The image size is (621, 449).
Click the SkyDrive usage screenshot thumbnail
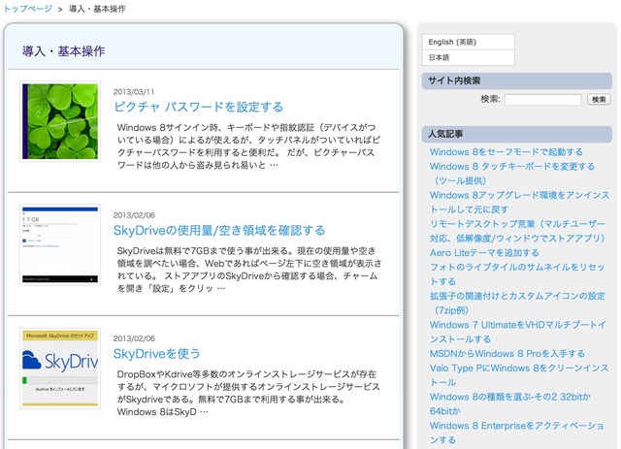tap(59, 243)
